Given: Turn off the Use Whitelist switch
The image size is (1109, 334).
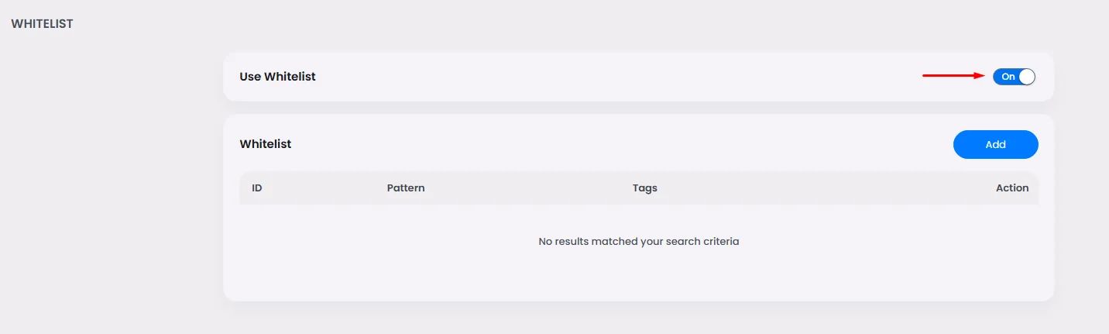Looking at the screenshot, I should coord(1014,77).
